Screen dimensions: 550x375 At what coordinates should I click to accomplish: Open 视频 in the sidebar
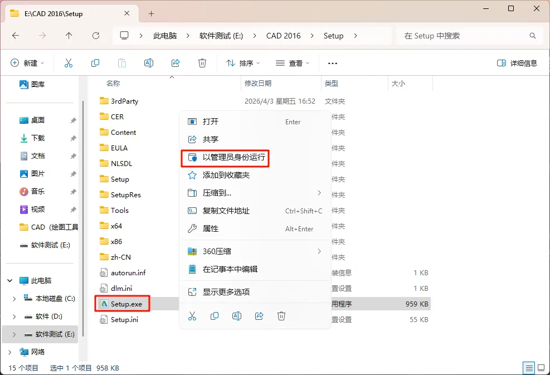(32, 209)
